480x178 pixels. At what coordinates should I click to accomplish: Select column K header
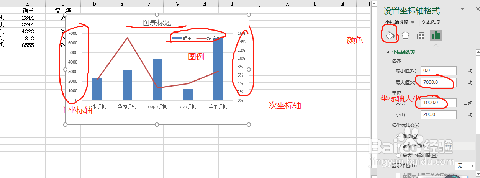click(287, 3)
